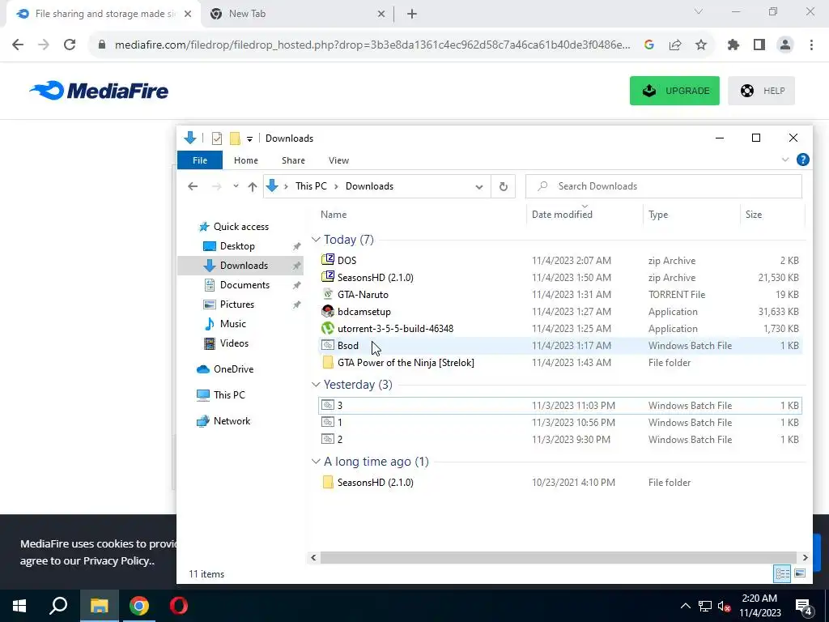Viewport: 829px width, 622px height.
Task: Click Chrome icon in the taskbar
Action: (x=139, y=606)
